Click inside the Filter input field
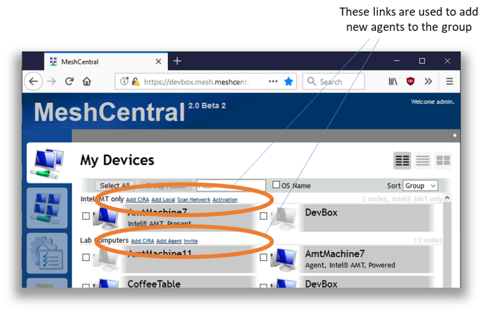The image size is (487, 313). pos(231,185)
